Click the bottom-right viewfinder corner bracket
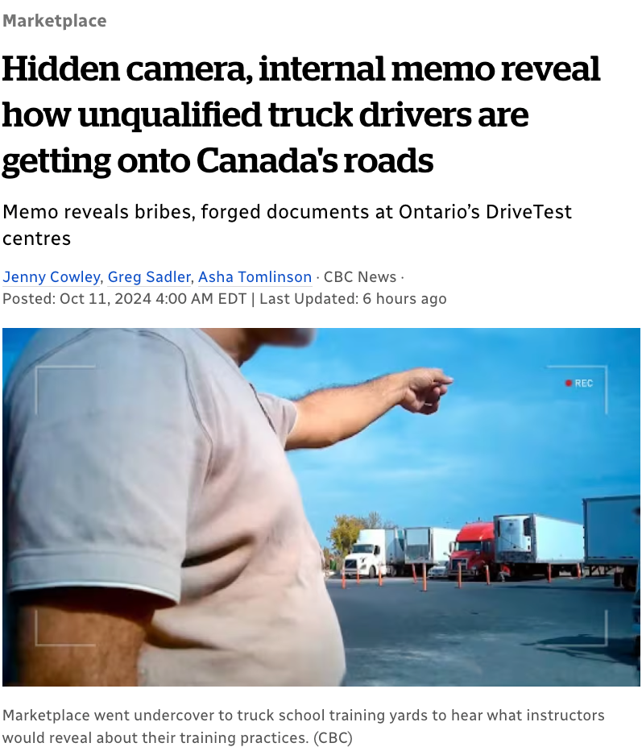The width and height of the screenshot is (642, 747). (x=578, y=628)
